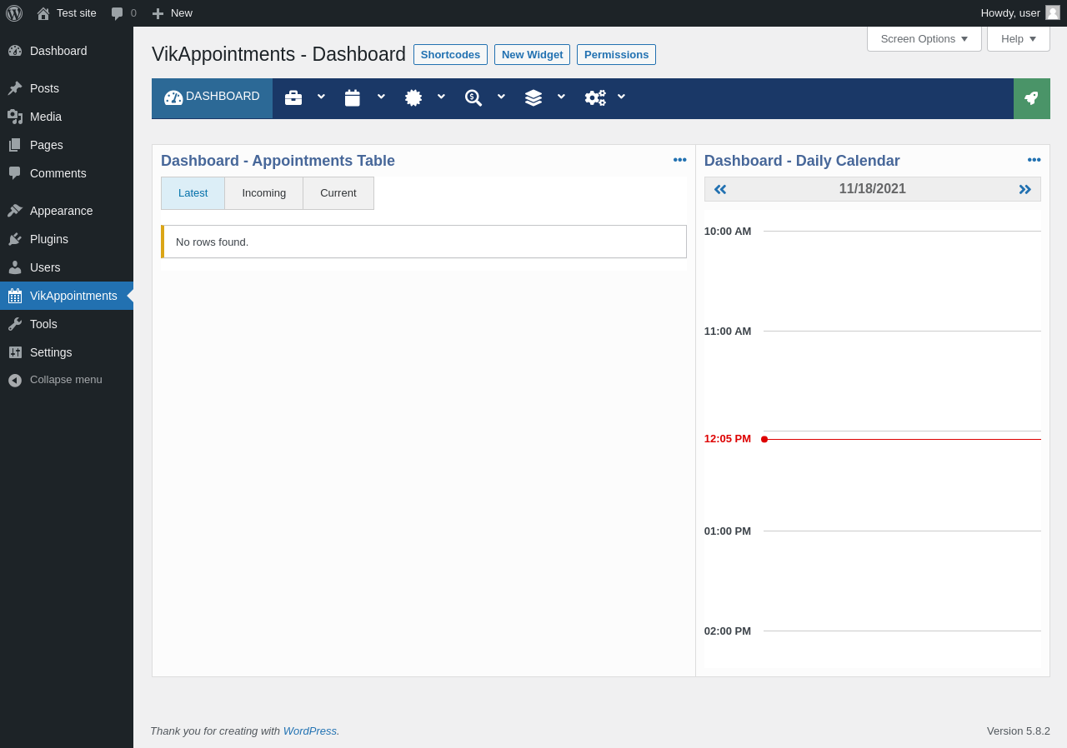Open Daily Calendar widget options (three dots)
This screenshot has height=748, width=1067.
pos(1034,160)
